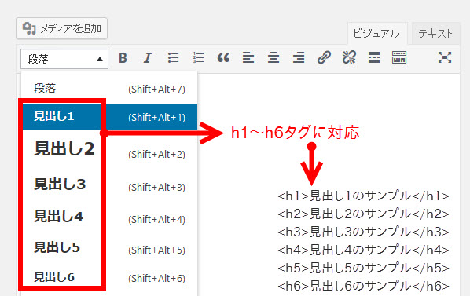Toggle Italic formatting
This screenshot has height=296, width=470.
click(148, 57)
